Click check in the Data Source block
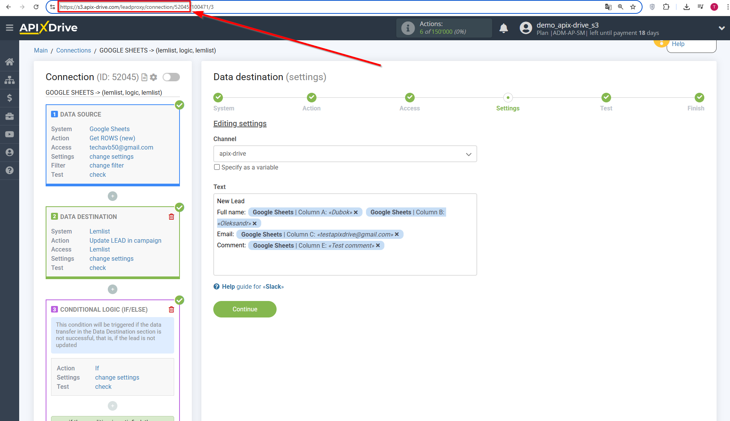This screenshot has width=730, height=421. pos(98,174)
